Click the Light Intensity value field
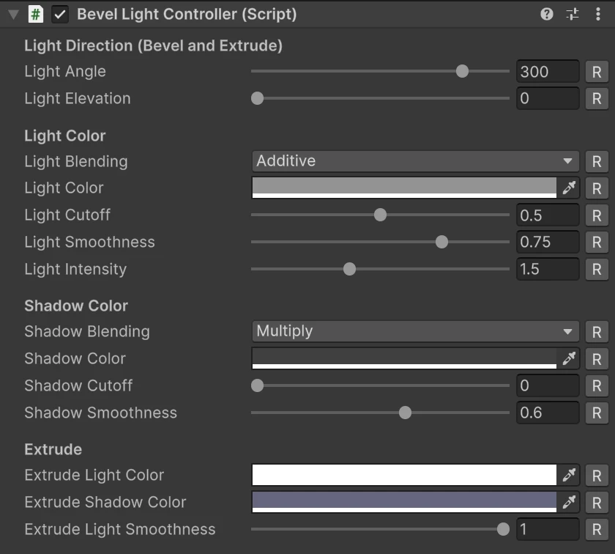Viewport: 615px width, 554px height. (548, 269)
